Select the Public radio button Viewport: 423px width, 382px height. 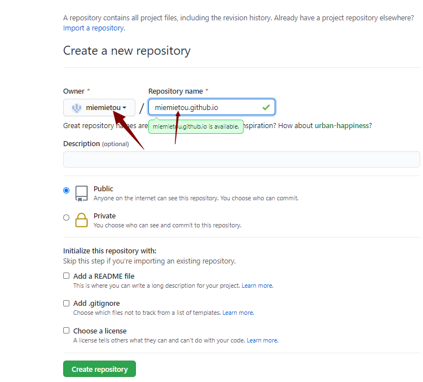tap(66, 190)
